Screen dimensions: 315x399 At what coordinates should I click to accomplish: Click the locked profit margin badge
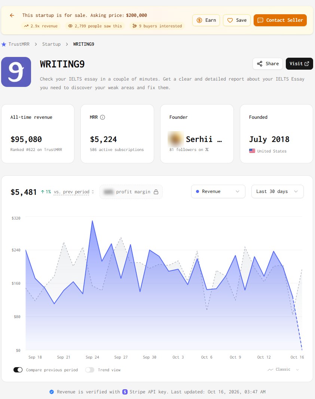point(131,192)
